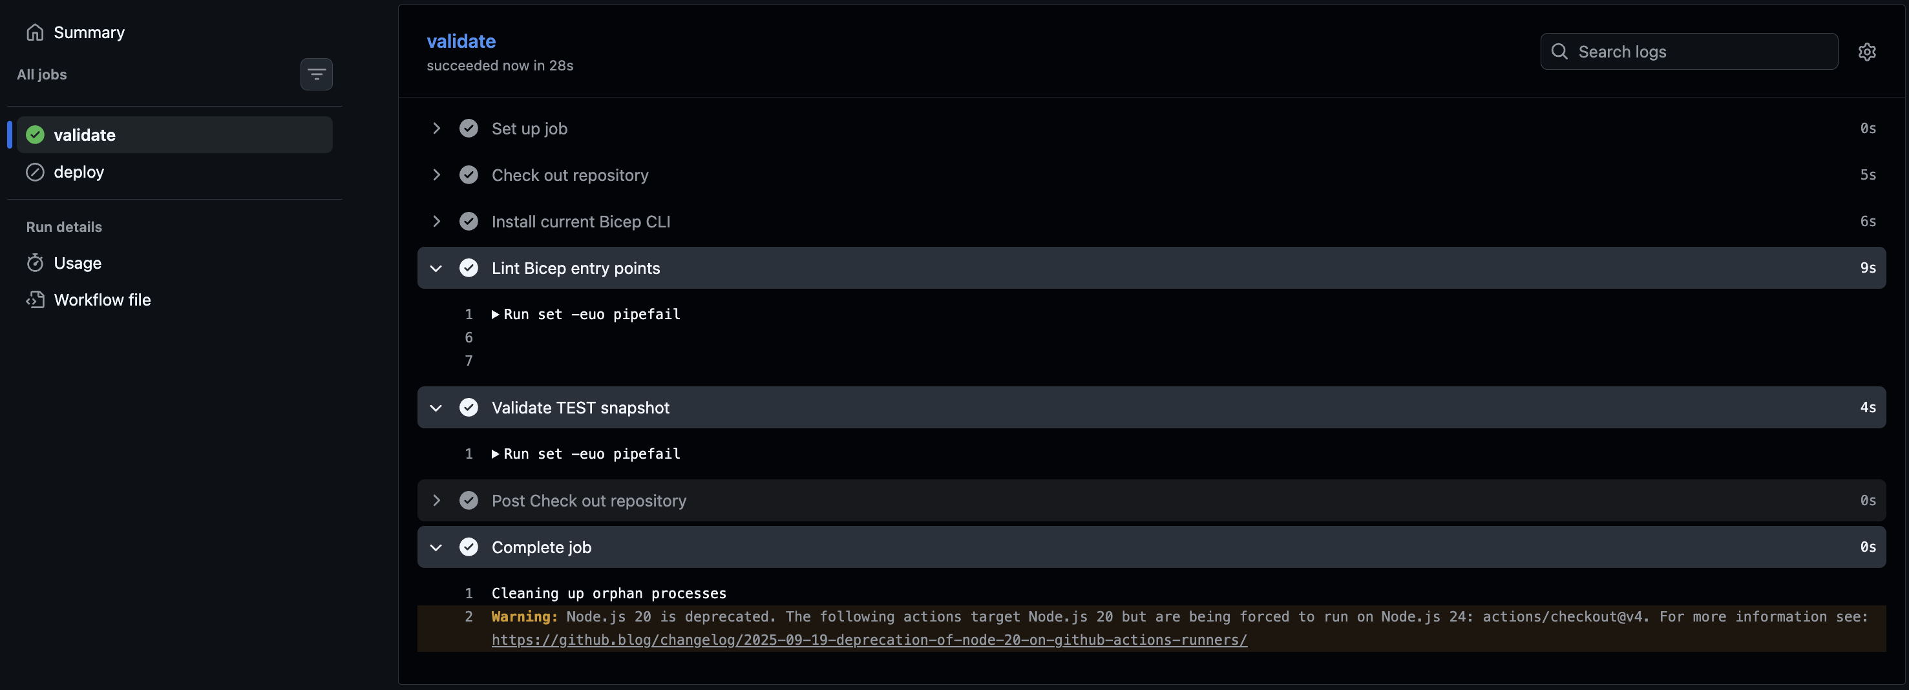Click the filter jobs icon button
Screen dimensions: 1909x690
(x=317, y=74)
